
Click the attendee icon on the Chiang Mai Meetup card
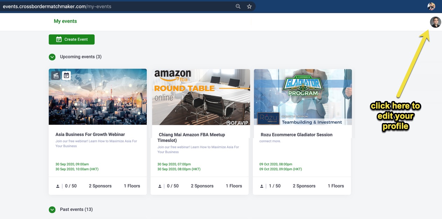[160, 186]
